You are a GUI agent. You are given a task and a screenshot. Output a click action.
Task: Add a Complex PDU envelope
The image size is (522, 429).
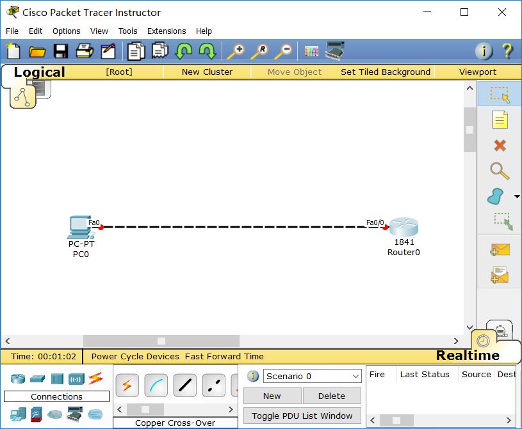(x=500, y=275)
